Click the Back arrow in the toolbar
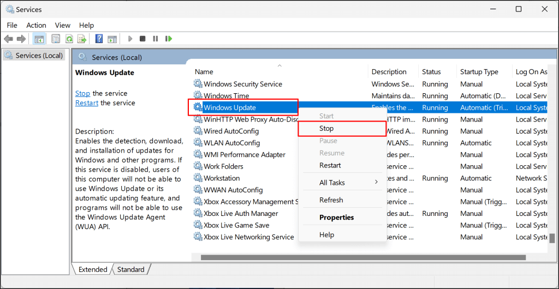This screenshot has width=559, height=289. pos(8,39)
